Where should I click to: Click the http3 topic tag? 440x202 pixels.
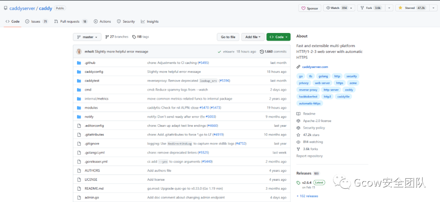(x=327, y=97)
